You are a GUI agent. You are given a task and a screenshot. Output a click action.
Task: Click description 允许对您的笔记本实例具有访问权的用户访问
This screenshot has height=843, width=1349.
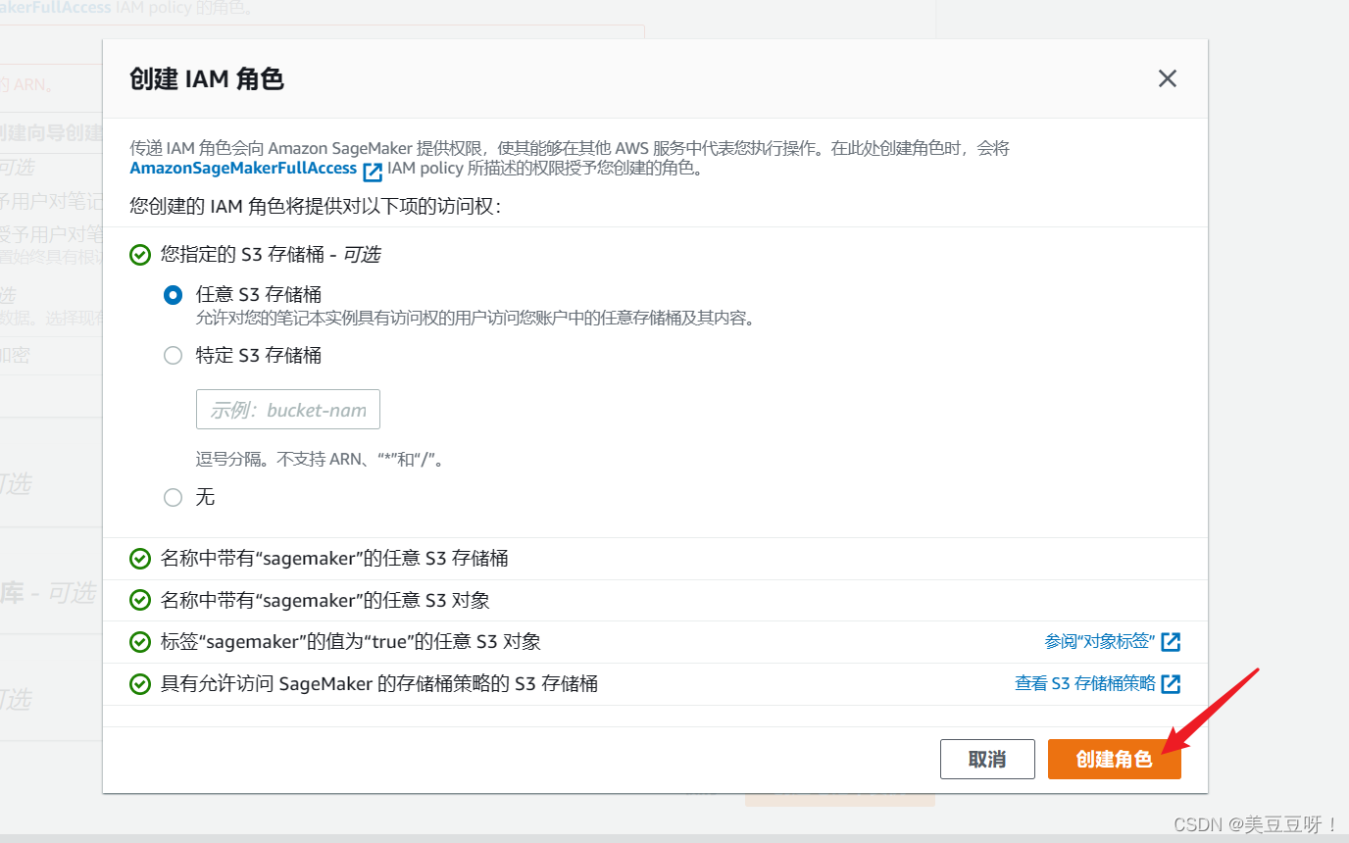coord(475,318)
